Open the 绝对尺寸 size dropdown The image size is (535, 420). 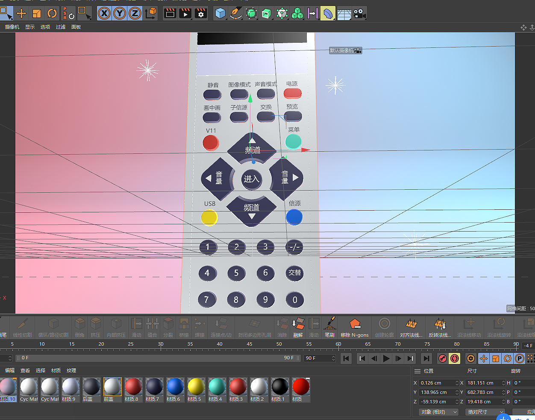pos(484,411)
